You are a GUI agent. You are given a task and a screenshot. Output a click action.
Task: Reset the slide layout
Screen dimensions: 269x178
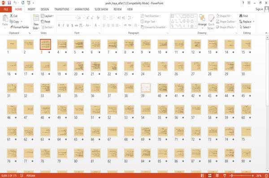pyautogui.click(x=46, y=21)
